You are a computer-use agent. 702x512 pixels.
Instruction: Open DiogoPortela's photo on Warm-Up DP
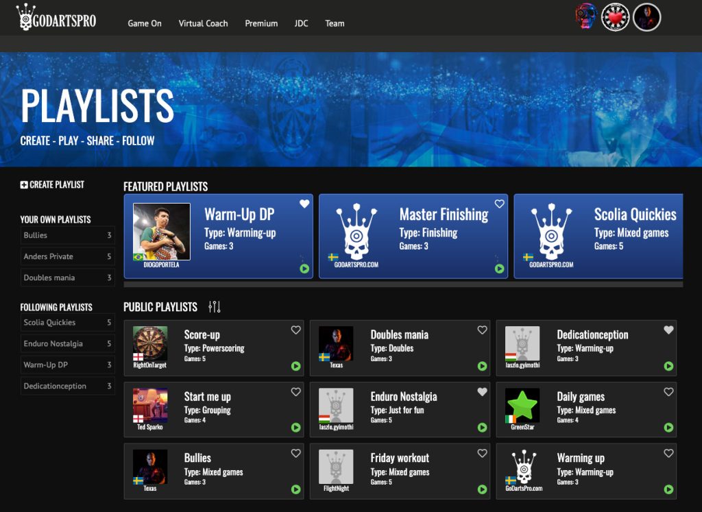click(x=162, y=232)
